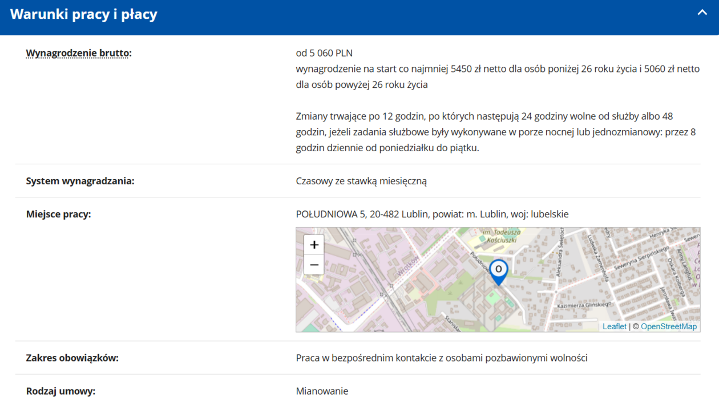This screenshot has width=719, height=405.
Task: Zoom out on the map
Action: 314,265
